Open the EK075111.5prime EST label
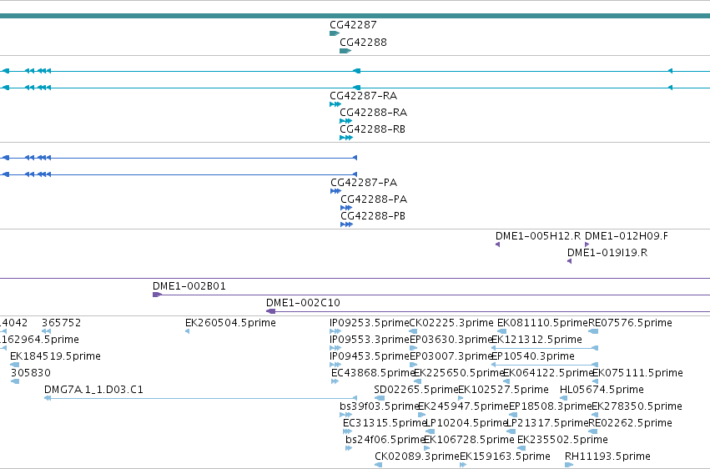Screen dimensions: 710x469 tap(637, 373)
